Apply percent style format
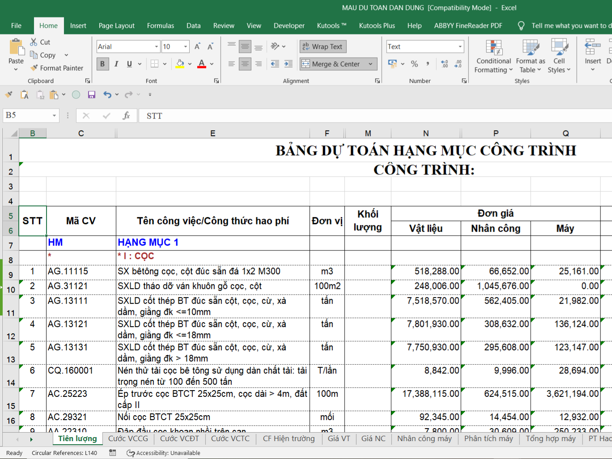The image size is (612, 459). click(415, 64)
